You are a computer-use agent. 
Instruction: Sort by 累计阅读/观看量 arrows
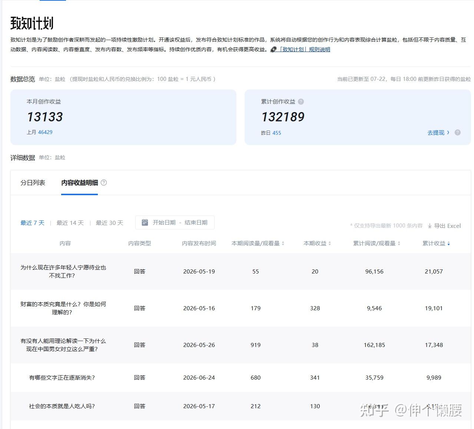(x=399, y=243)
